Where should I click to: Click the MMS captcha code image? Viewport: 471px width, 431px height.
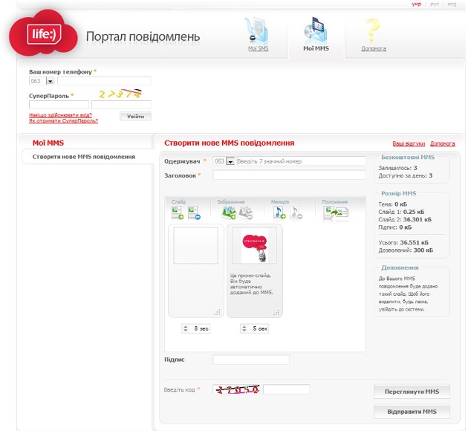coord(237,389)
